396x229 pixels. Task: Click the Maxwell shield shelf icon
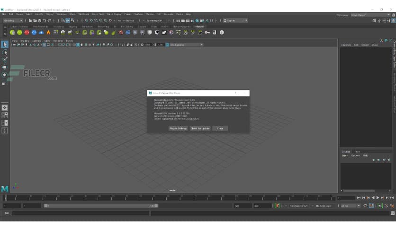pos(150,32)
